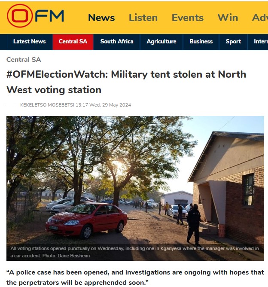Click the grey Central SA category link
The height and width of the screenshot is (287, 268).
24,60
